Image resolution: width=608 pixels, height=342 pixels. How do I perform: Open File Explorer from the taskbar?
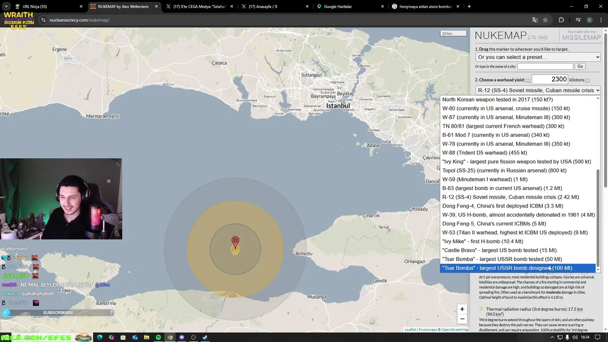(146, 337)
